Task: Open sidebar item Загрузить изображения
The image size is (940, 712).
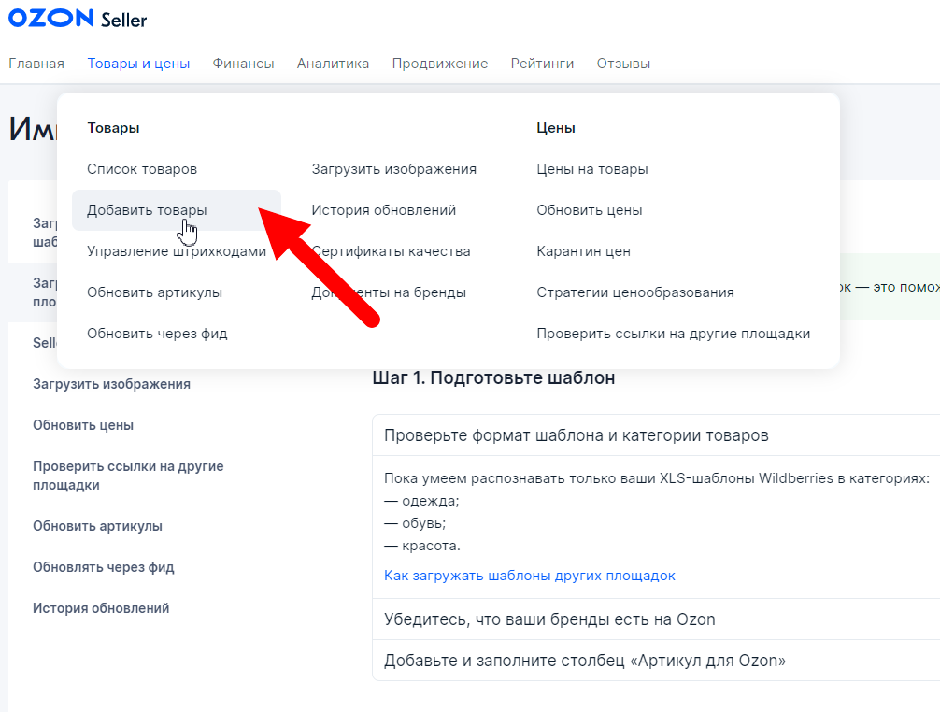Action: (x=111, y=384)
